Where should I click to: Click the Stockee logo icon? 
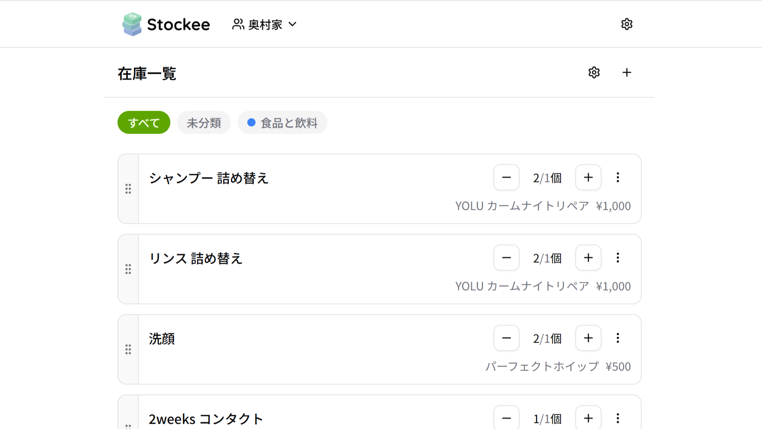132,24
